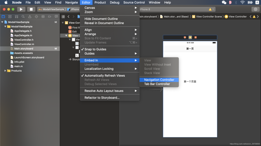Open the Zoom submenu

(x=110, y=12)
